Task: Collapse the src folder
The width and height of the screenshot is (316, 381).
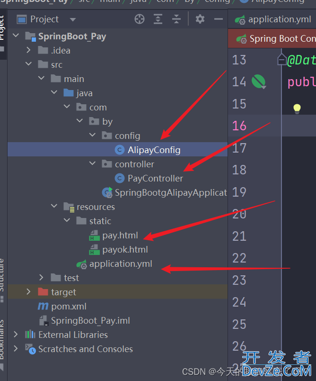Action: tap(28, 64)
